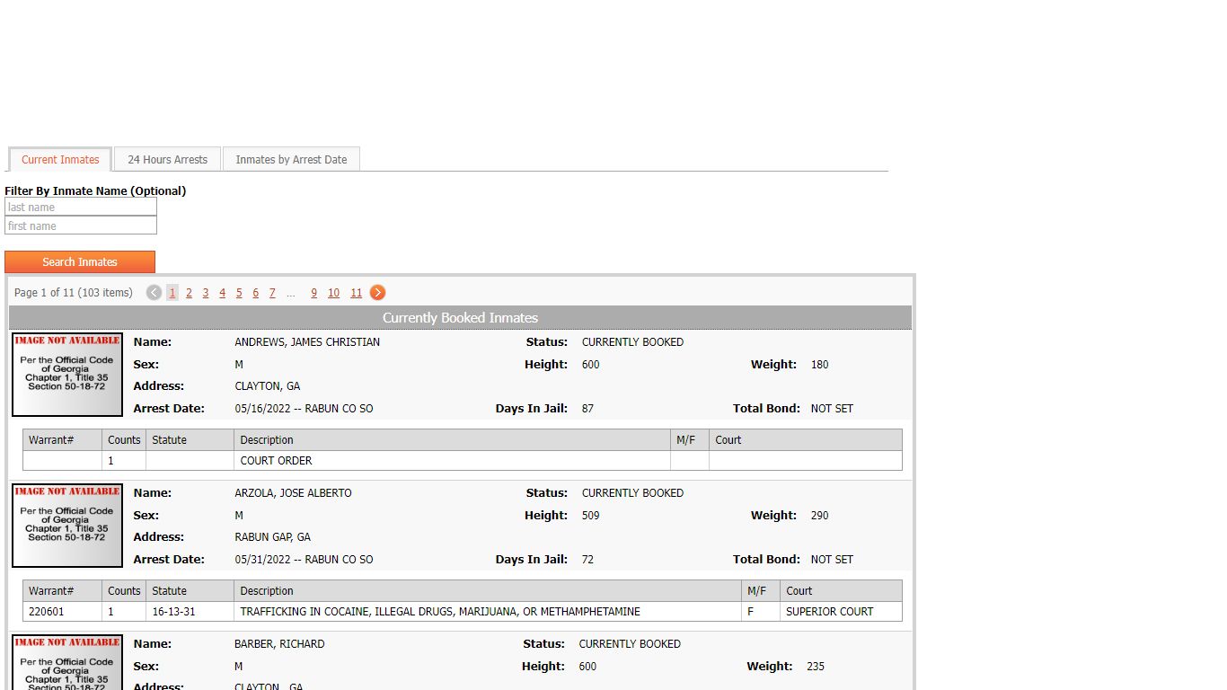The image size is (1227, 690).
Task: Click the Page 1 of 11 (103 items) text
Action: tap(74, 293)
